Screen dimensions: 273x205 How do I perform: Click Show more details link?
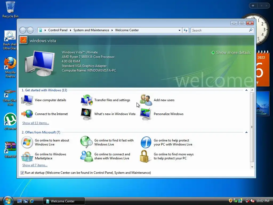[231, 53]
